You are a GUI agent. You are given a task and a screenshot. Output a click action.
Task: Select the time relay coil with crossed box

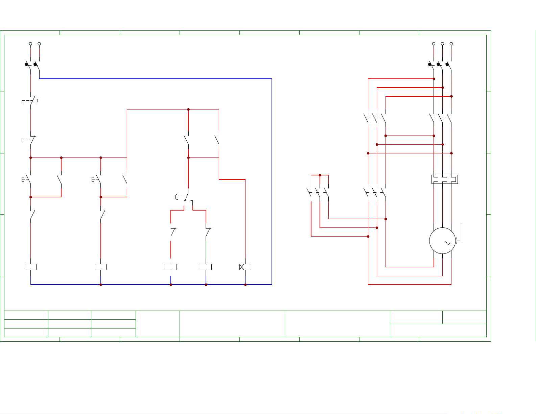click(x=245, y=267)
